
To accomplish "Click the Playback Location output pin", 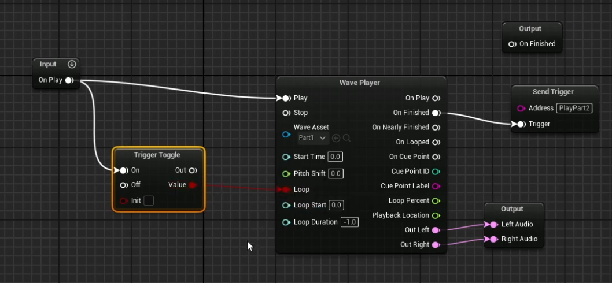I will (436, 215).
